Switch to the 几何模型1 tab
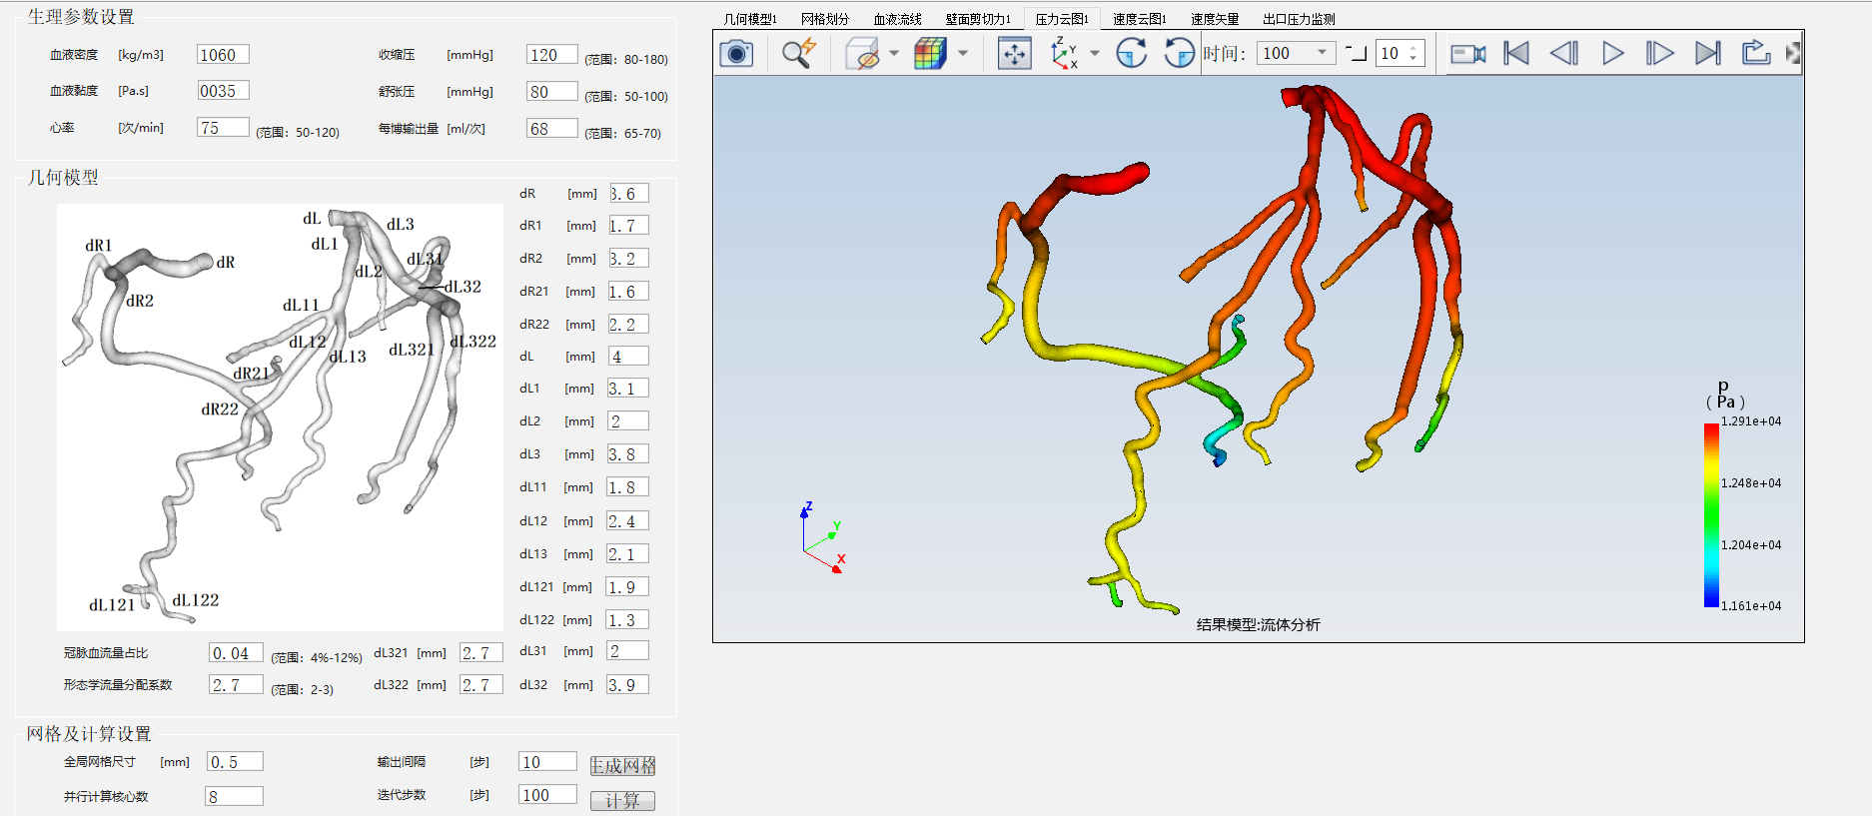This screenshot has width=1872, height=816. [750, 19]
